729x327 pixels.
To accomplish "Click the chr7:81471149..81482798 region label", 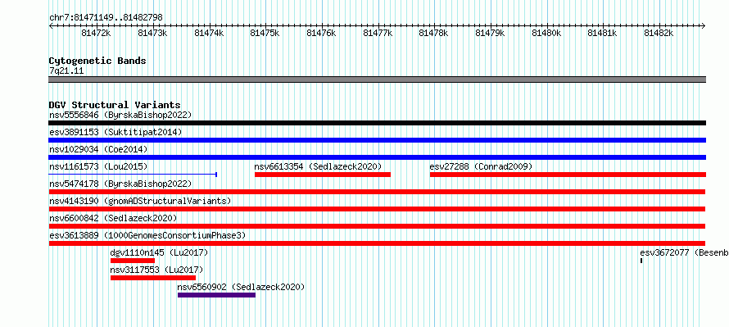I will point(106,17).
